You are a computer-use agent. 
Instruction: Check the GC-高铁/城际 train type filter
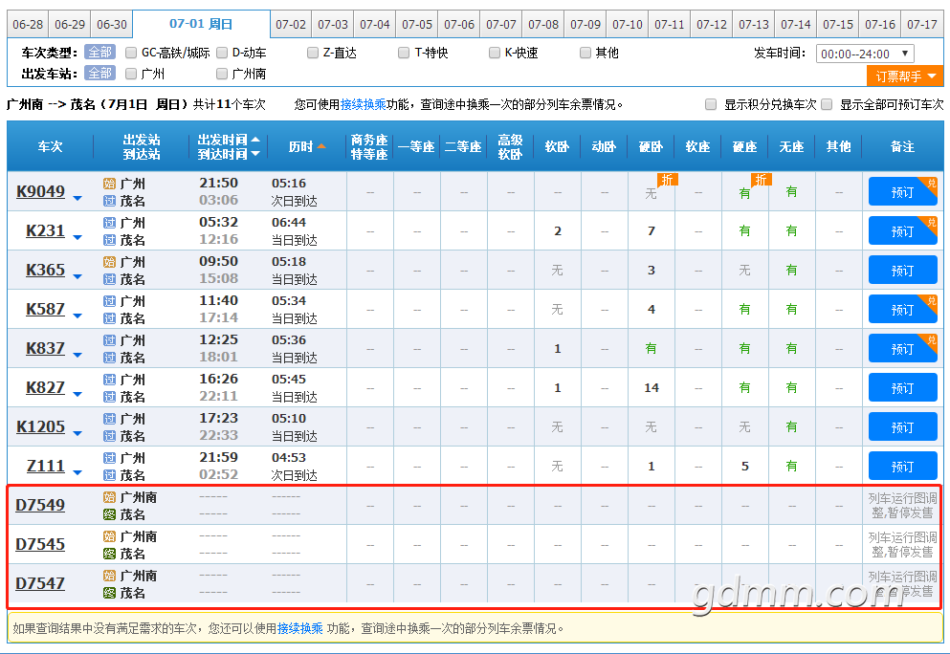[131, 54]
